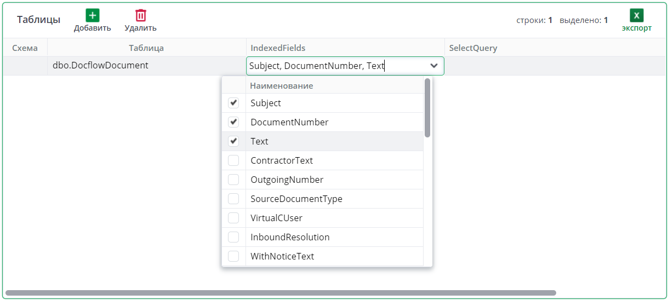Viewport: 668px width, 300px height.
Task: Click the horizontal scrollbar at bottom
Action: coord(281,293)
